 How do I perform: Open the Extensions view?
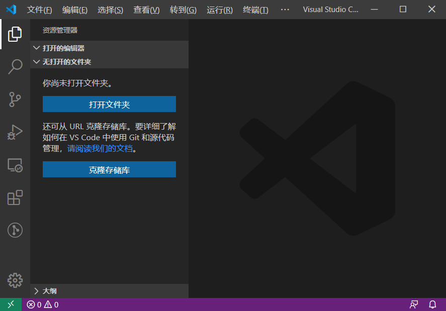click(15, 197)
